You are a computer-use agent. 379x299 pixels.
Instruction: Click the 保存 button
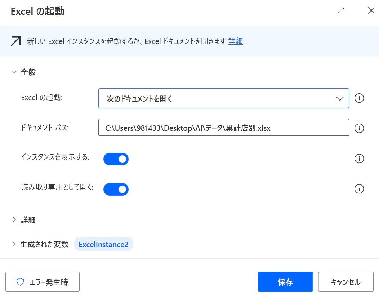click(285, 282)
